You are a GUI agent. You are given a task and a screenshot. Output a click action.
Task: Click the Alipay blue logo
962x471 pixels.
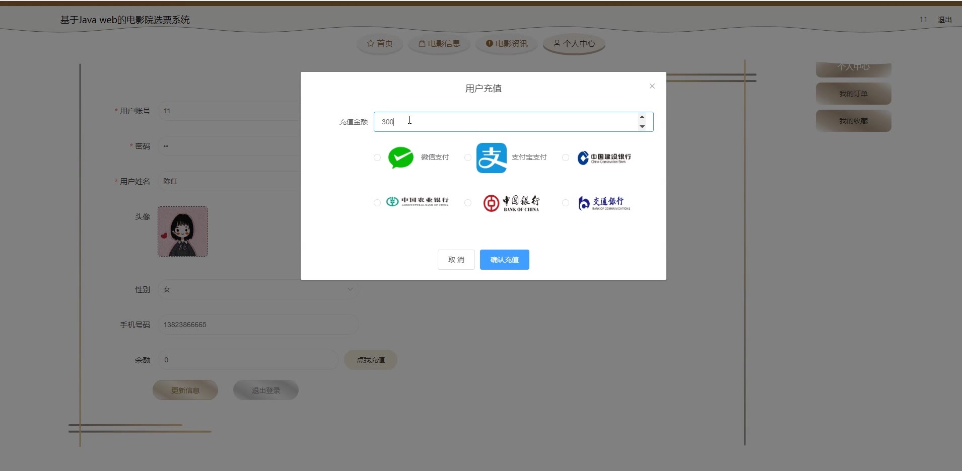tap(492, 158)
